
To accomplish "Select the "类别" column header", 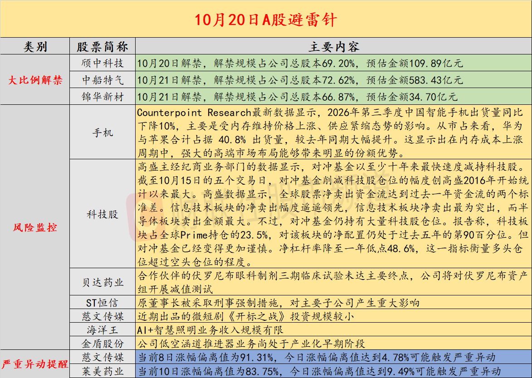I will pos(35,46).
